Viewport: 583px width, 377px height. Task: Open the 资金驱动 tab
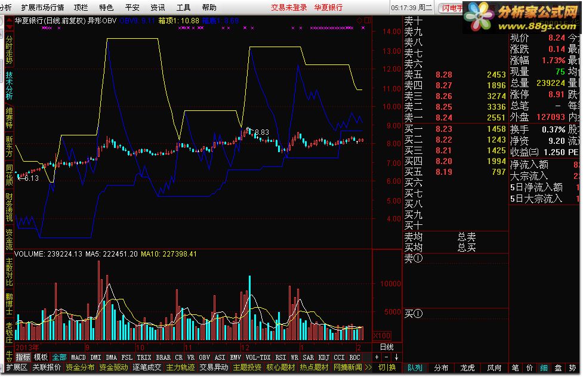113,367
